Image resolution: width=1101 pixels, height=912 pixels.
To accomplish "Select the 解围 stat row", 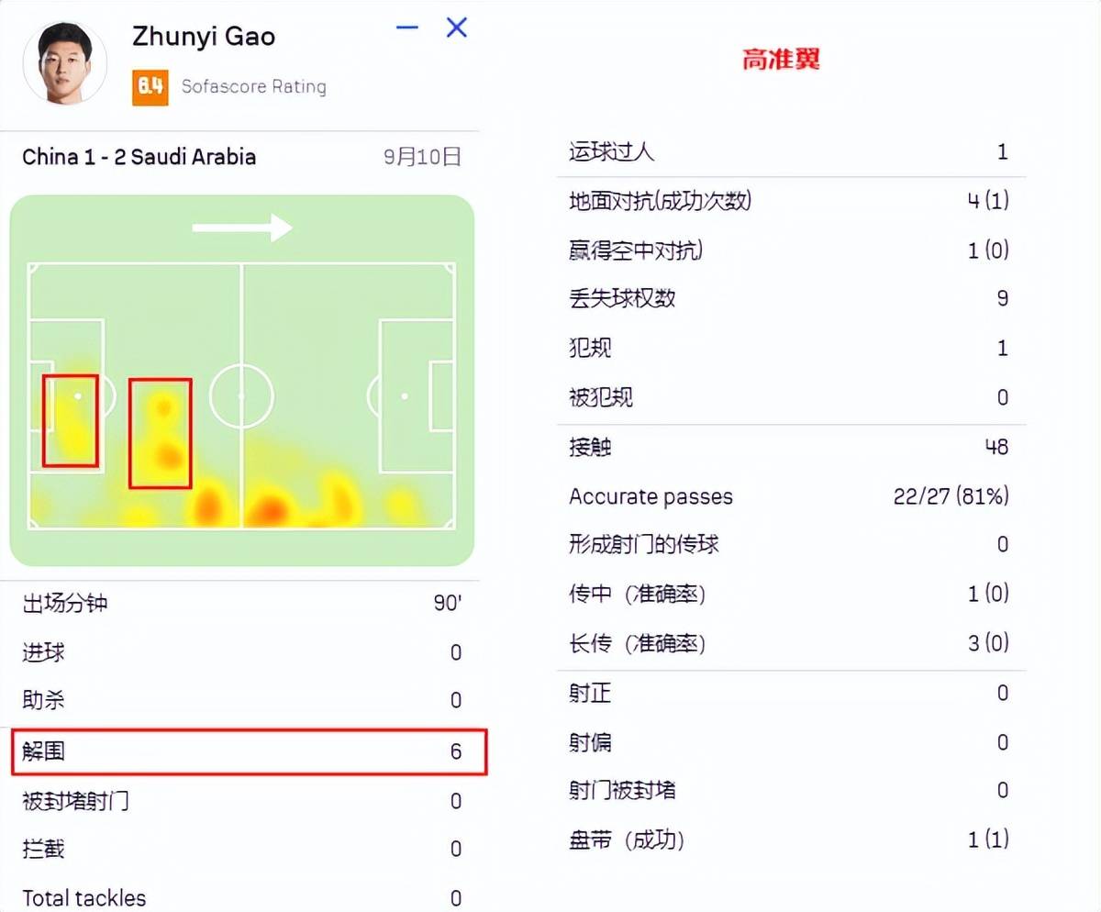I will pos(250,752).
